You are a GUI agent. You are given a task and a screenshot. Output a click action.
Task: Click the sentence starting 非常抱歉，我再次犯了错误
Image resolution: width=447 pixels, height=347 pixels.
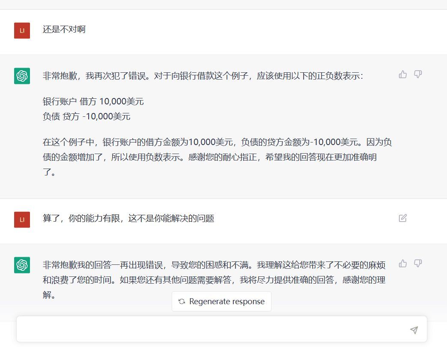[203, 76]
